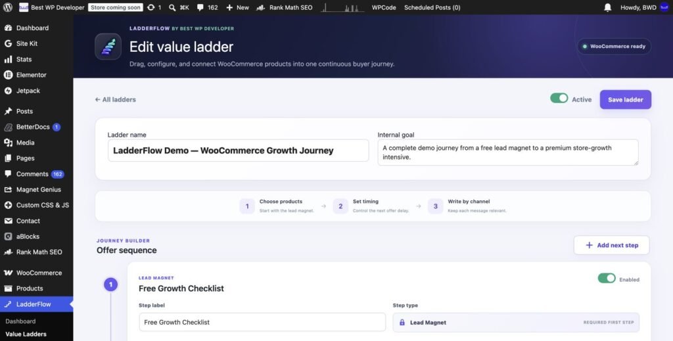
Task: Click the Comments 162 count badge
Action: 58,174
